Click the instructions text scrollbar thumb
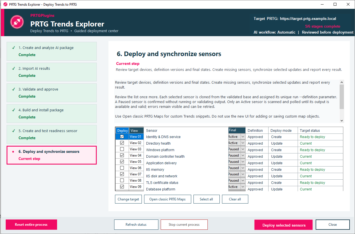 pos(342,97)
